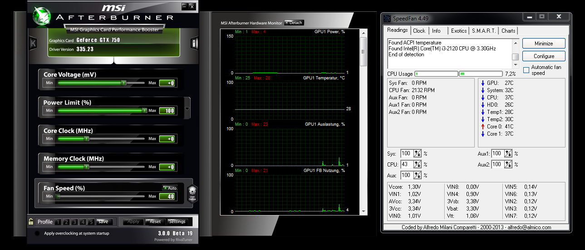Click the Sys fan percentage input

coord(407,154)
